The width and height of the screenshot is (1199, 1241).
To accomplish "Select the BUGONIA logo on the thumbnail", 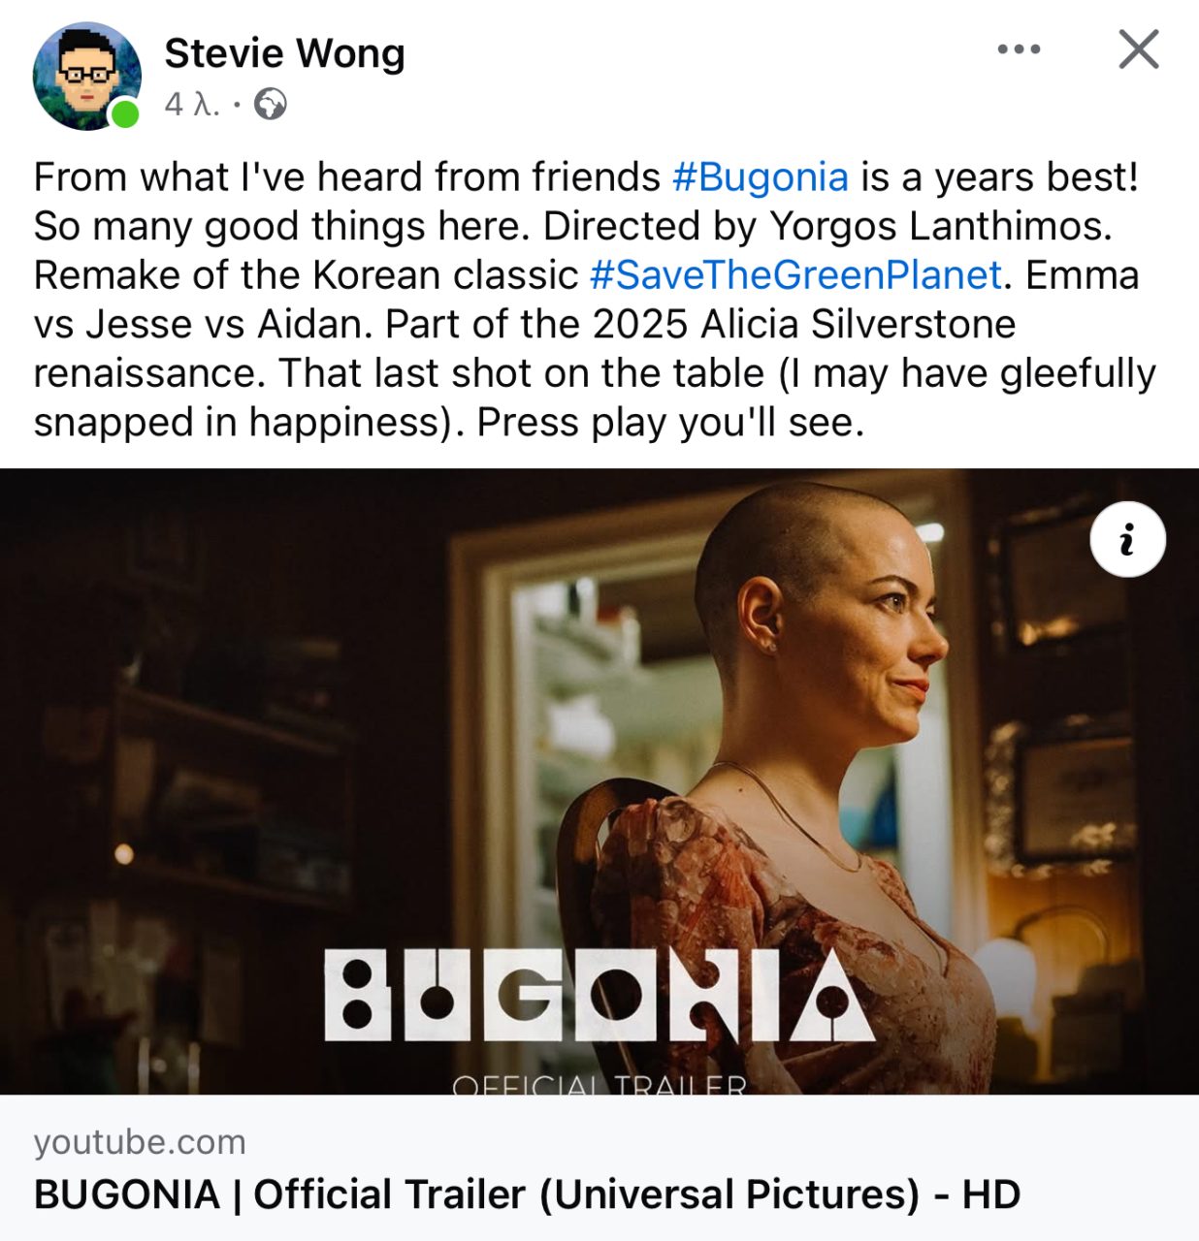I will point(599,995).
